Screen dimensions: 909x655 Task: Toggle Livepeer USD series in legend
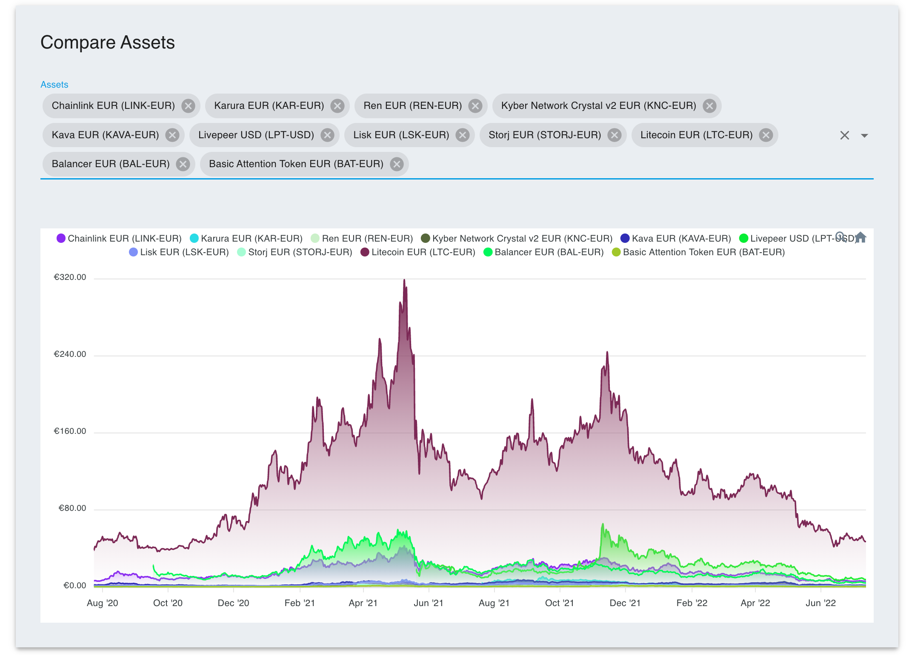click(x=798, y=239)
